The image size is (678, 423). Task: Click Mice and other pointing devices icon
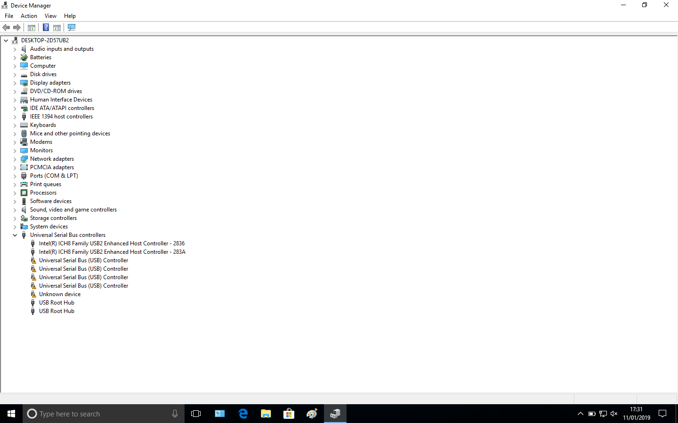pos(24,133)
